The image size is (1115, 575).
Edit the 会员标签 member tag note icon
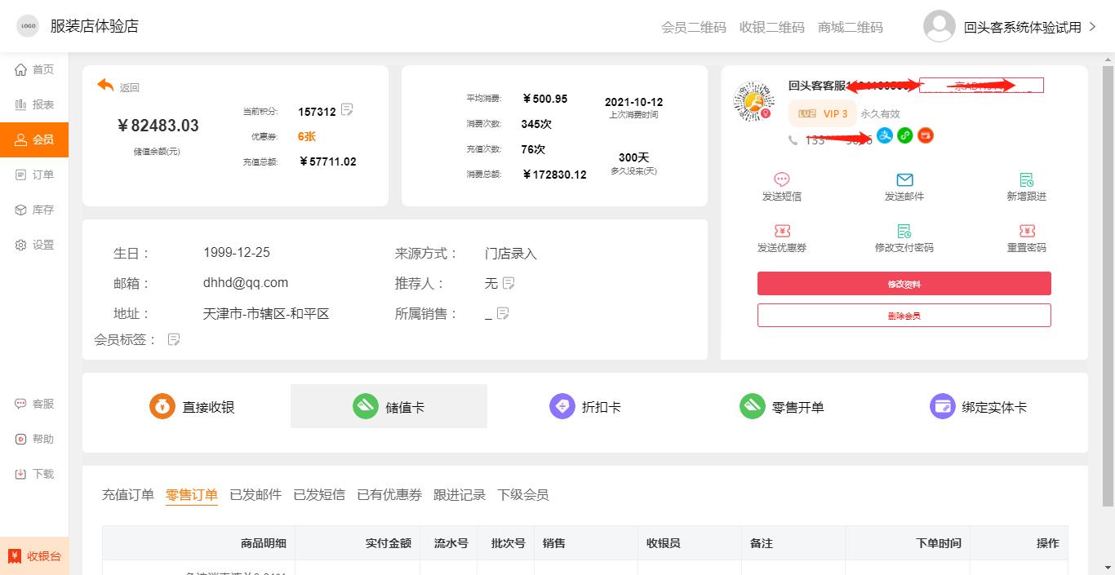click(x=173, y=338)
